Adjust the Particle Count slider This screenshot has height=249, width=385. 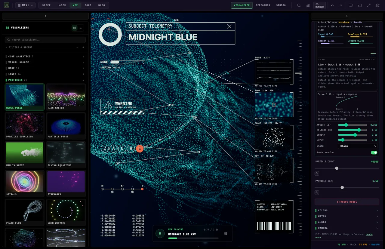point(347,168)
